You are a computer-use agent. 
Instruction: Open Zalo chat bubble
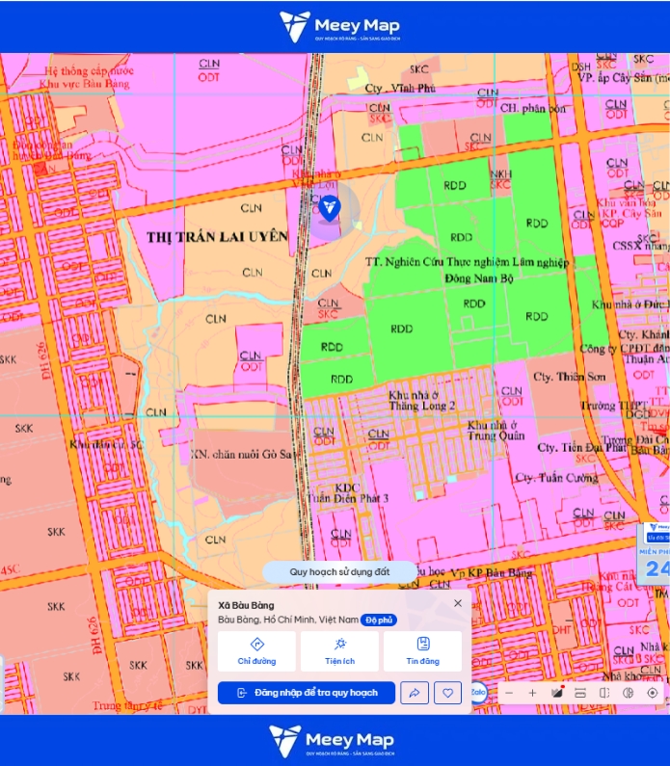(x=478, y=692)
